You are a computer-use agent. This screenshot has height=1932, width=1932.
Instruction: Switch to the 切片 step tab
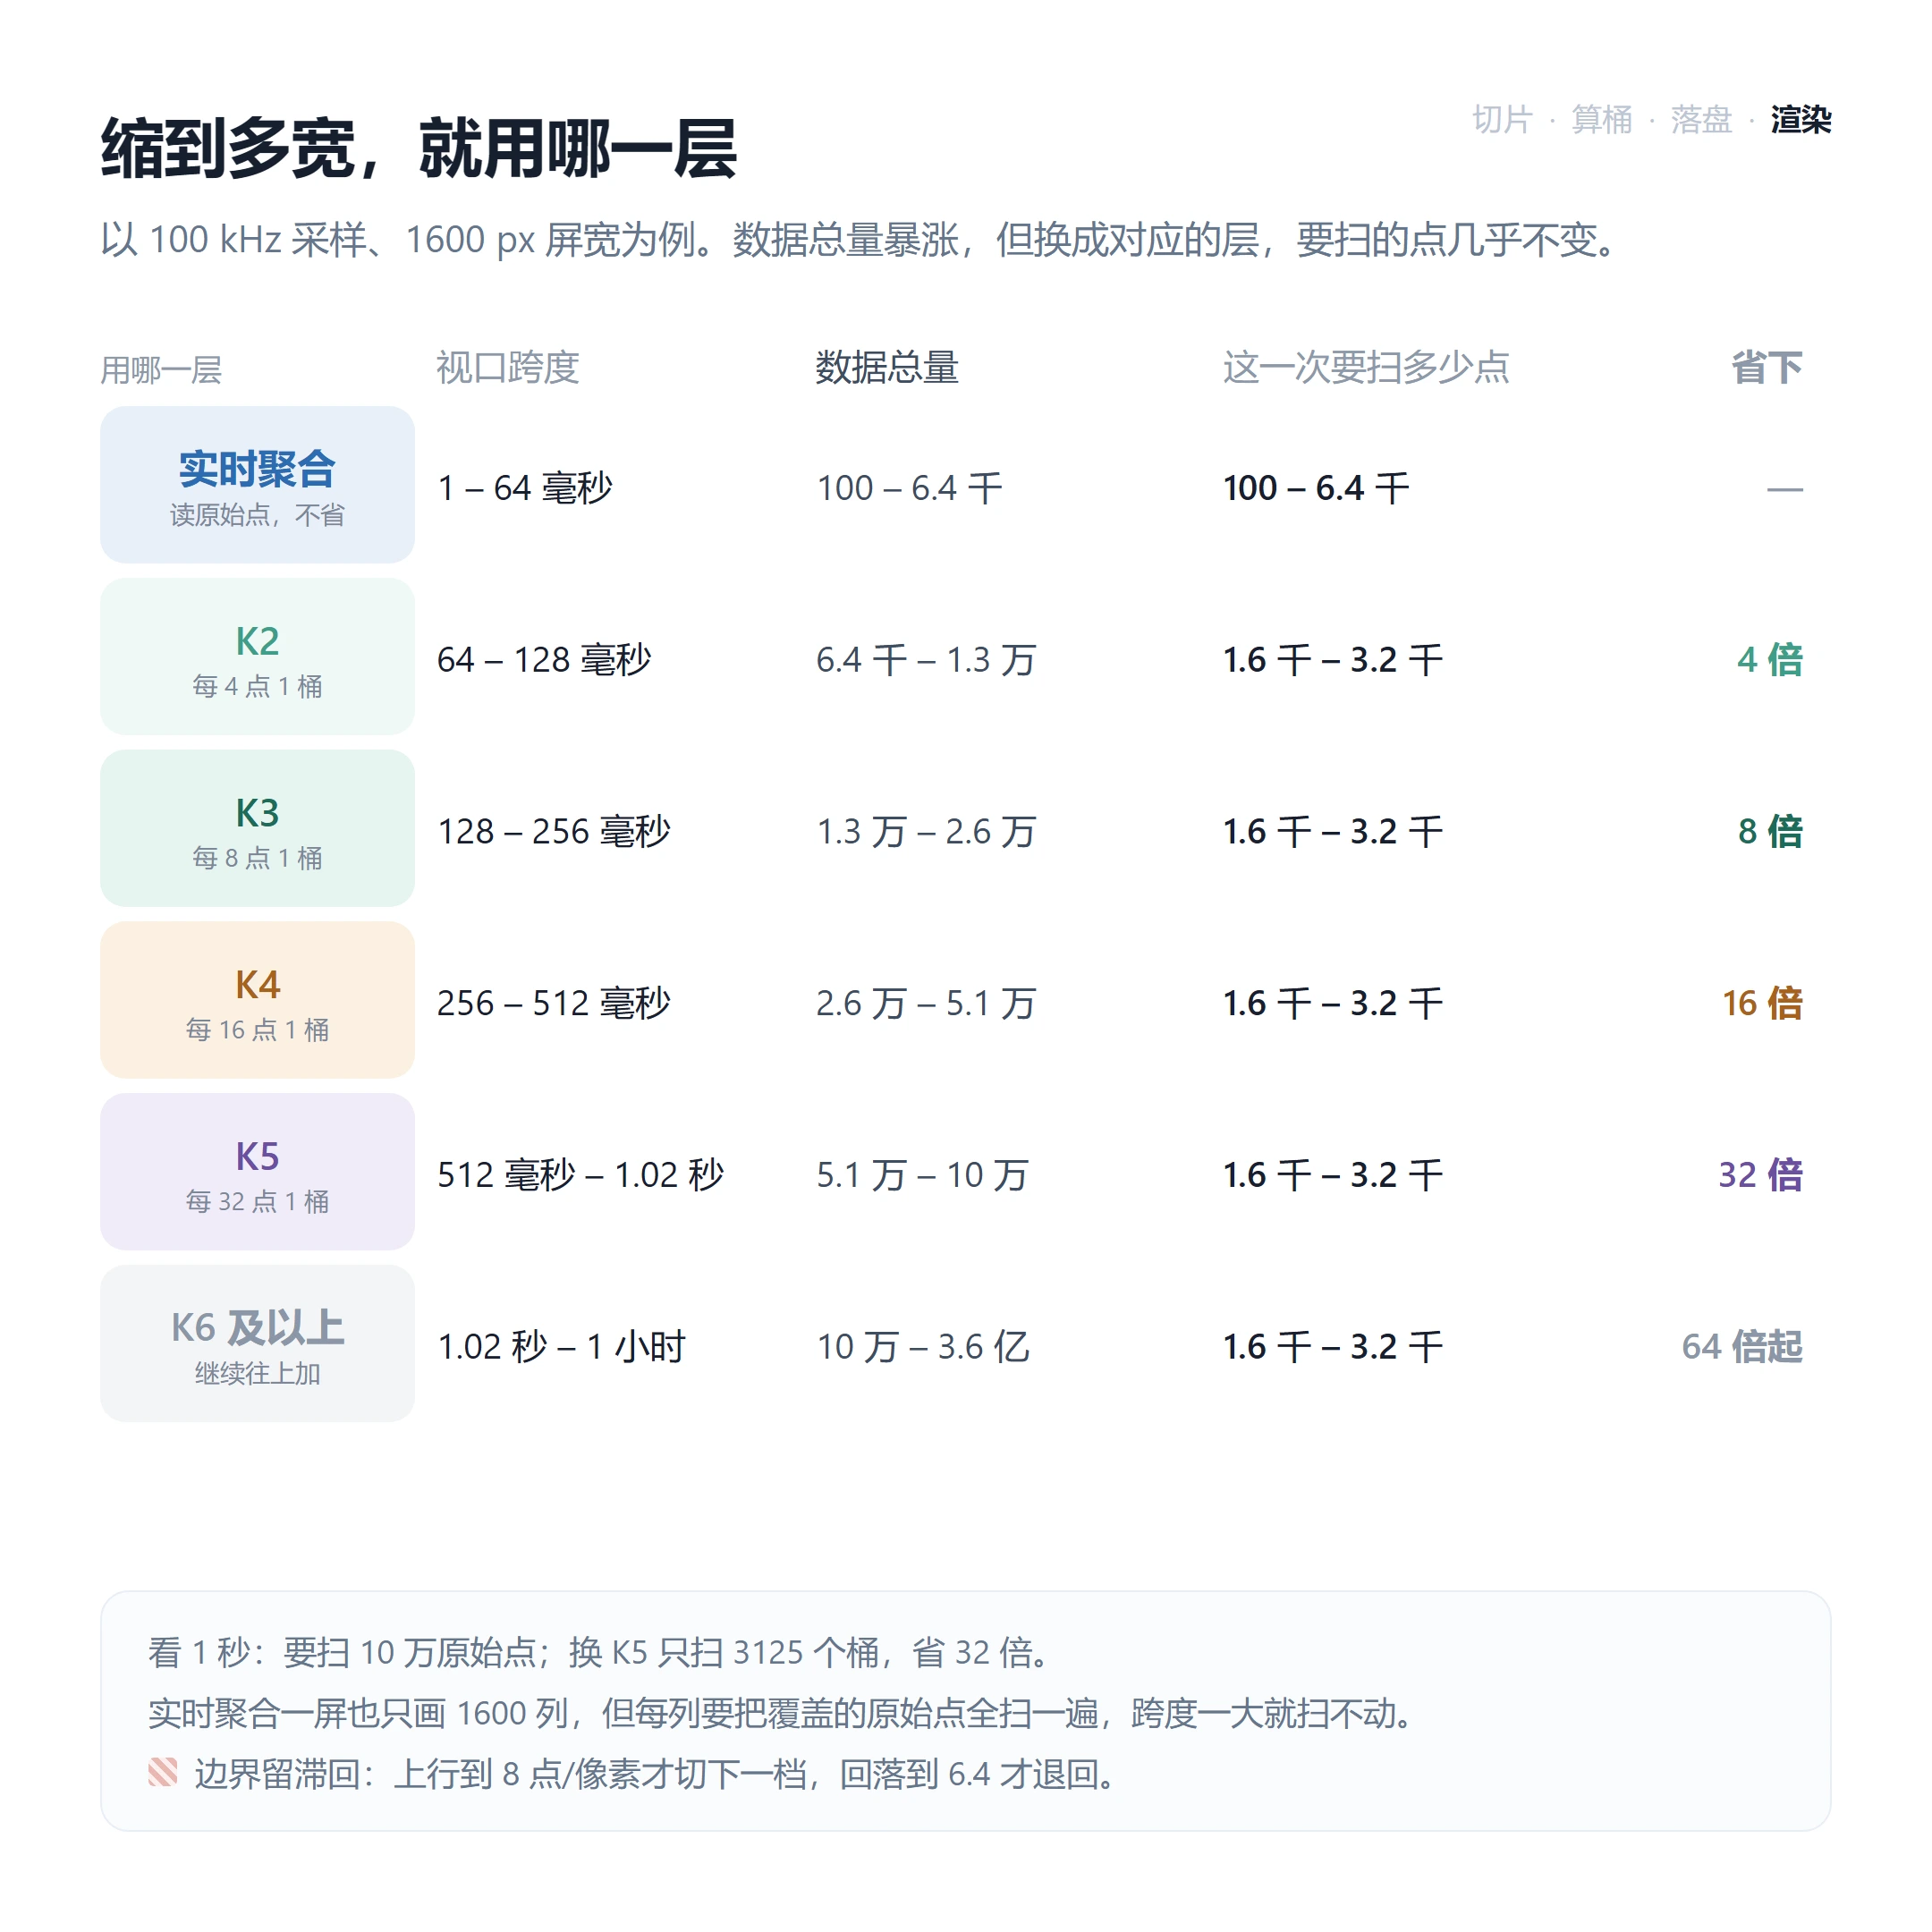(1502, 120)
